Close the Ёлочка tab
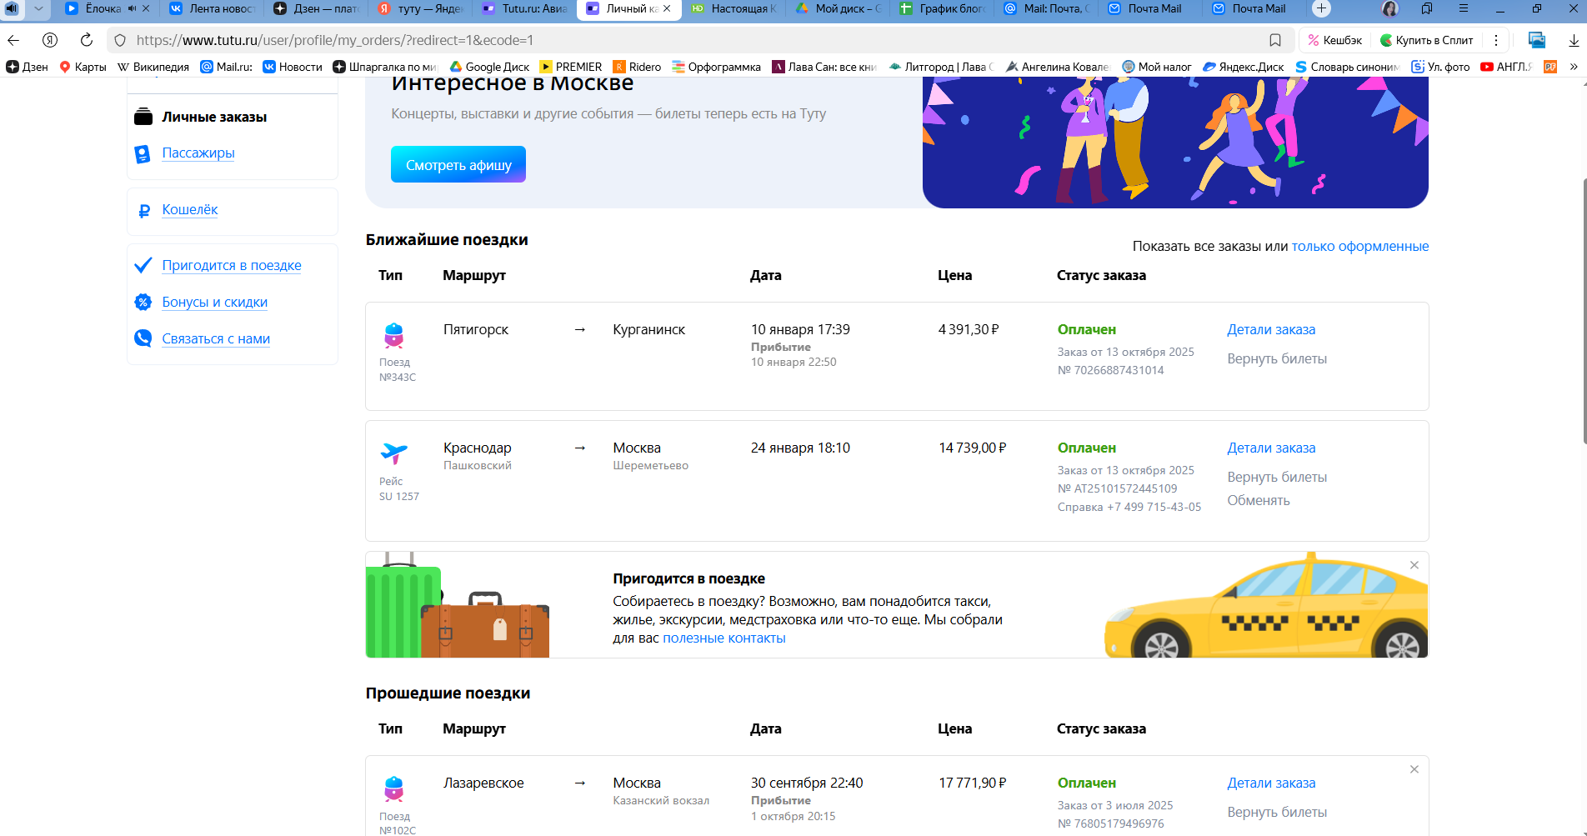 (x=146, y=8)
